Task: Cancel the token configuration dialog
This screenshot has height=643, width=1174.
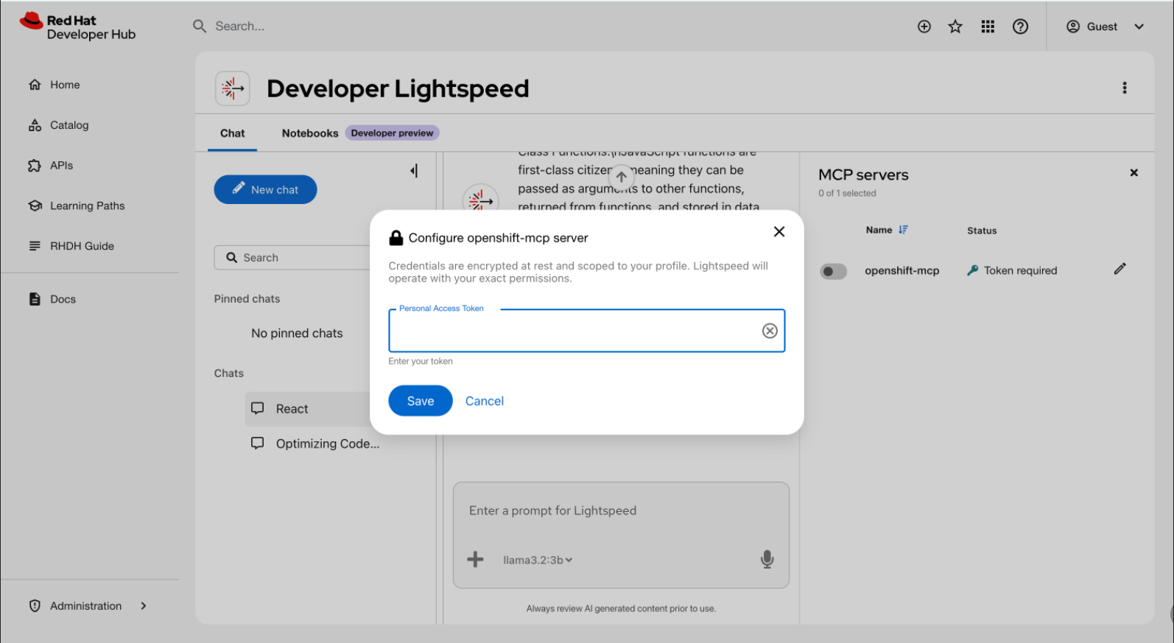Action: coord(485,401)
